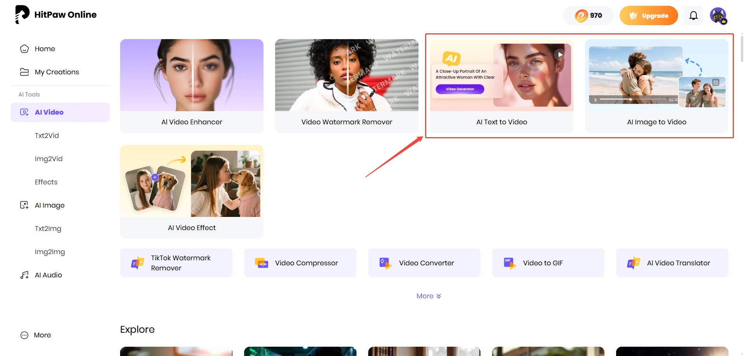The height and width of the screenshot is (356, 744).
Task: Select the AI Image sidebar icon
Action: pyautogui.click(x=24, y=205)
